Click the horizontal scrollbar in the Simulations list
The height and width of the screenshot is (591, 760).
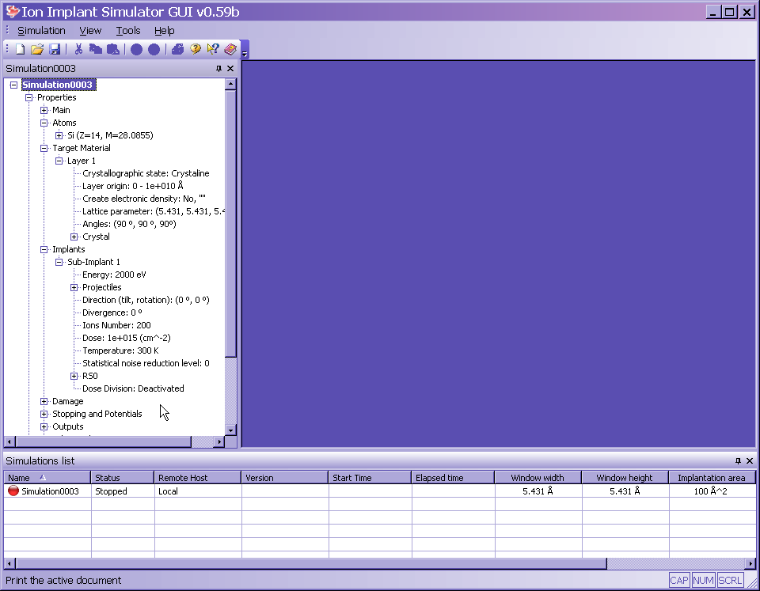coord(309,563)
